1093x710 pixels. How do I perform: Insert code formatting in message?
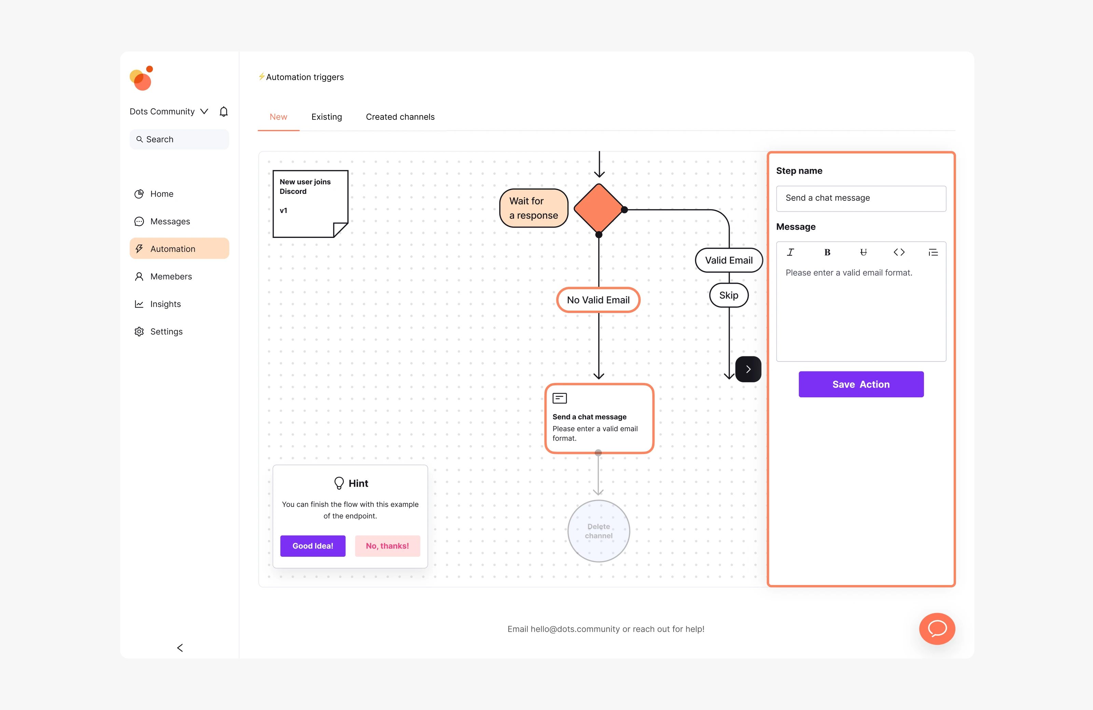(899, 252)
